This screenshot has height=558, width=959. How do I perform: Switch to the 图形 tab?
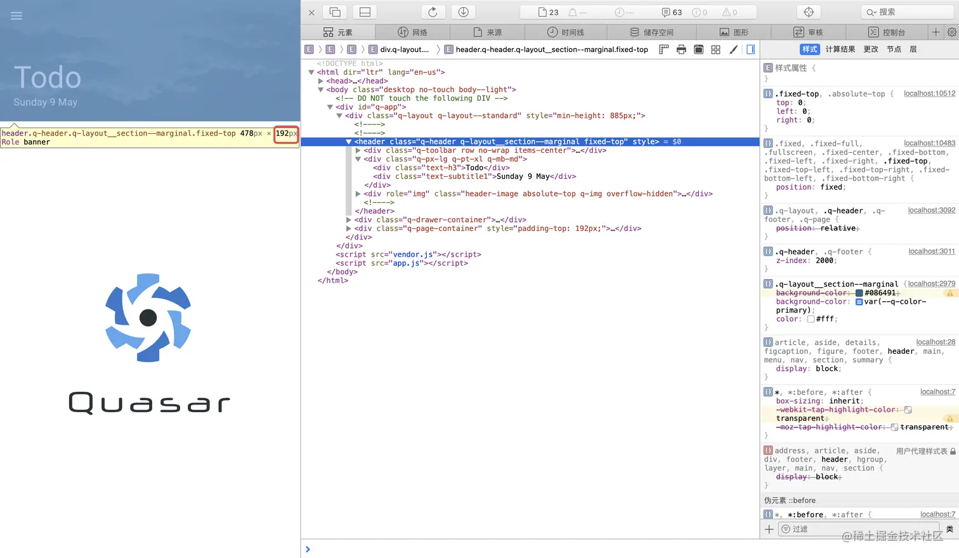pyautogui.click(x=734, y=32)
